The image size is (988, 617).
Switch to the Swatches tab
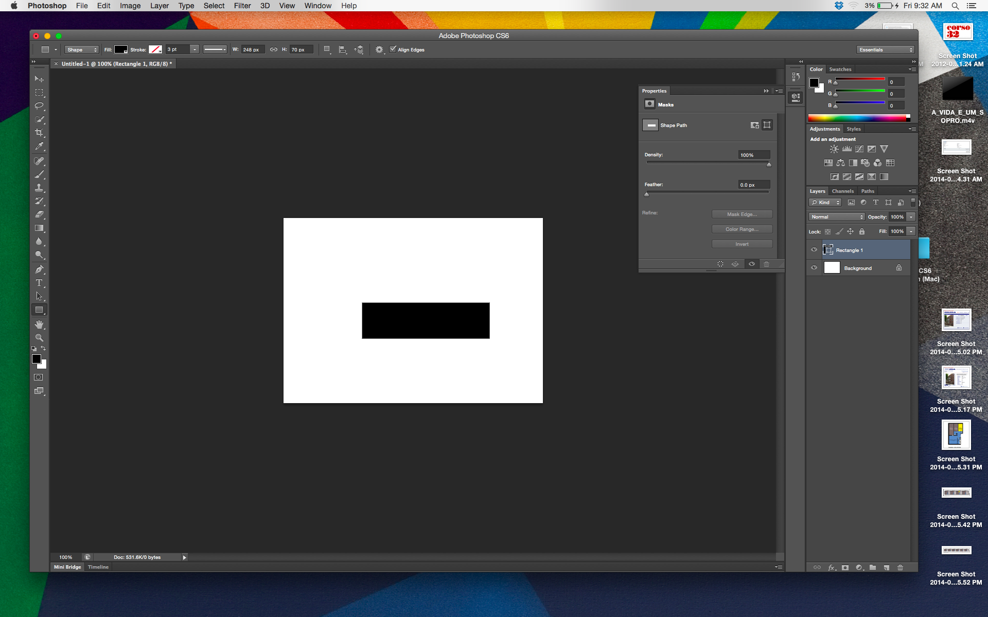click(840, 69)
